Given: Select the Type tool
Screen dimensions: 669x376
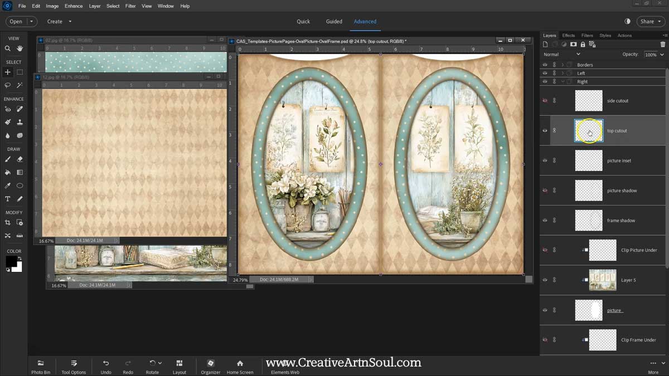Looking at the screenshot, I should pyautogui.click(x=8, y=199).
